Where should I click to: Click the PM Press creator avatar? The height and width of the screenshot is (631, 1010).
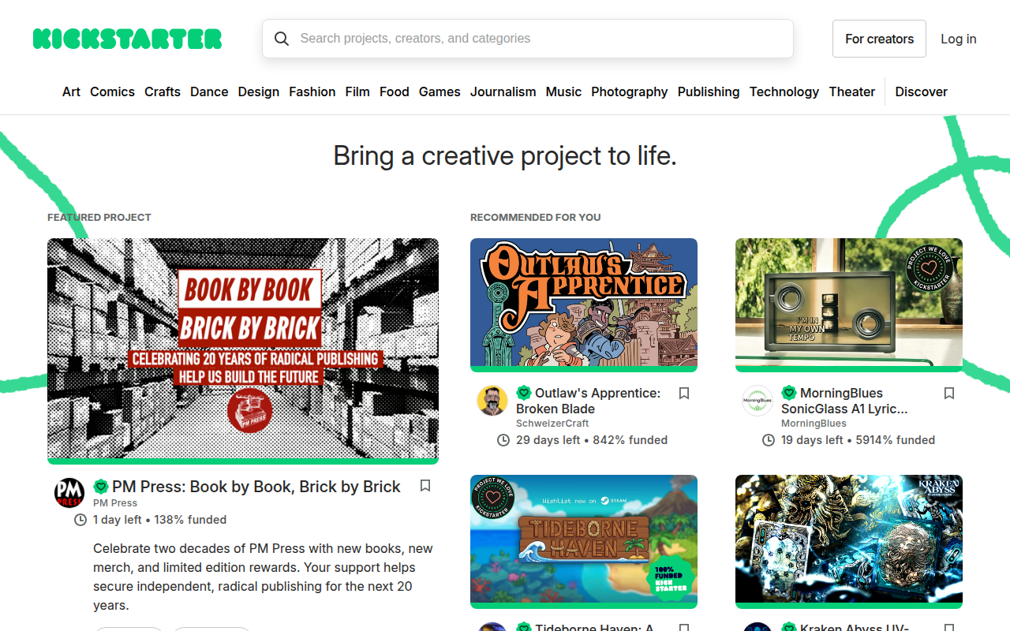tap(69, 493)
